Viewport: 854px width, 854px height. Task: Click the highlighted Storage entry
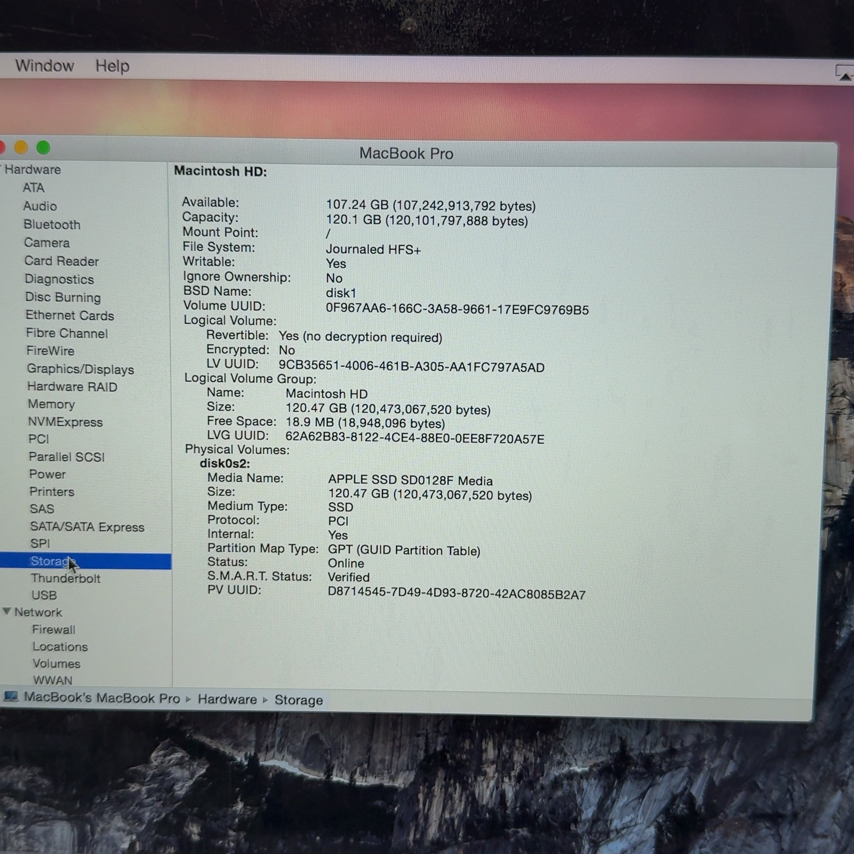coord(86,561)
